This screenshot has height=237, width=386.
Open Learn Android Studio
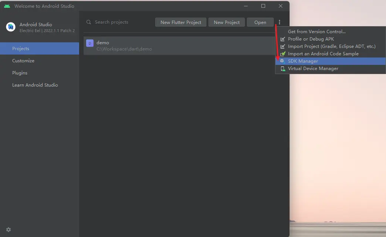(x=40, y=85)
